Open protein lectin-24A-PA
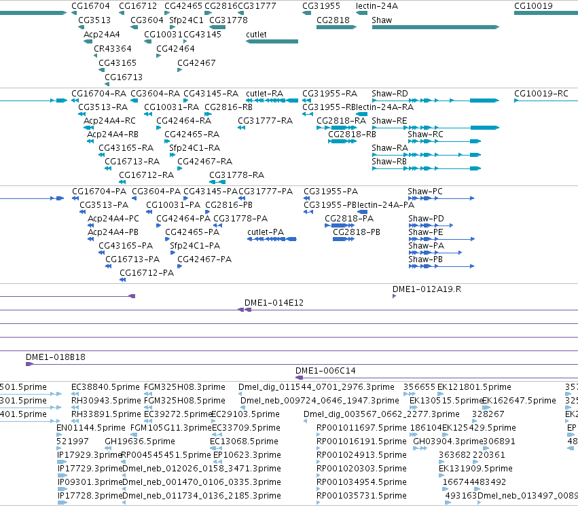578x506 pixels. (386, 205)
